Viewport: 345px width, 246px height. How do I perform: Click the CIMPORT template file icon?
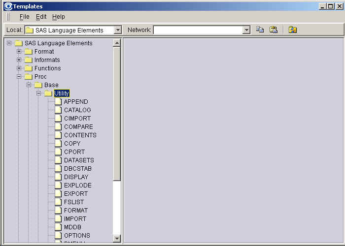tap(58, 118)
